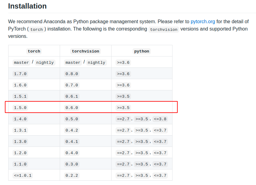The image size is (256, 185).
Task: Select the highlighted torch 1.5.0 cell
Action: tap(20, 108)
